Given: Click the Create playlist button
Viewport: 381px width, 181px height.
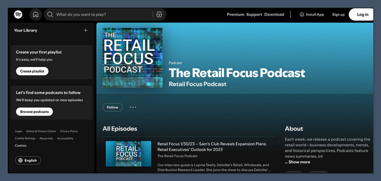Looking at the screenshot, I should point(32,71).
